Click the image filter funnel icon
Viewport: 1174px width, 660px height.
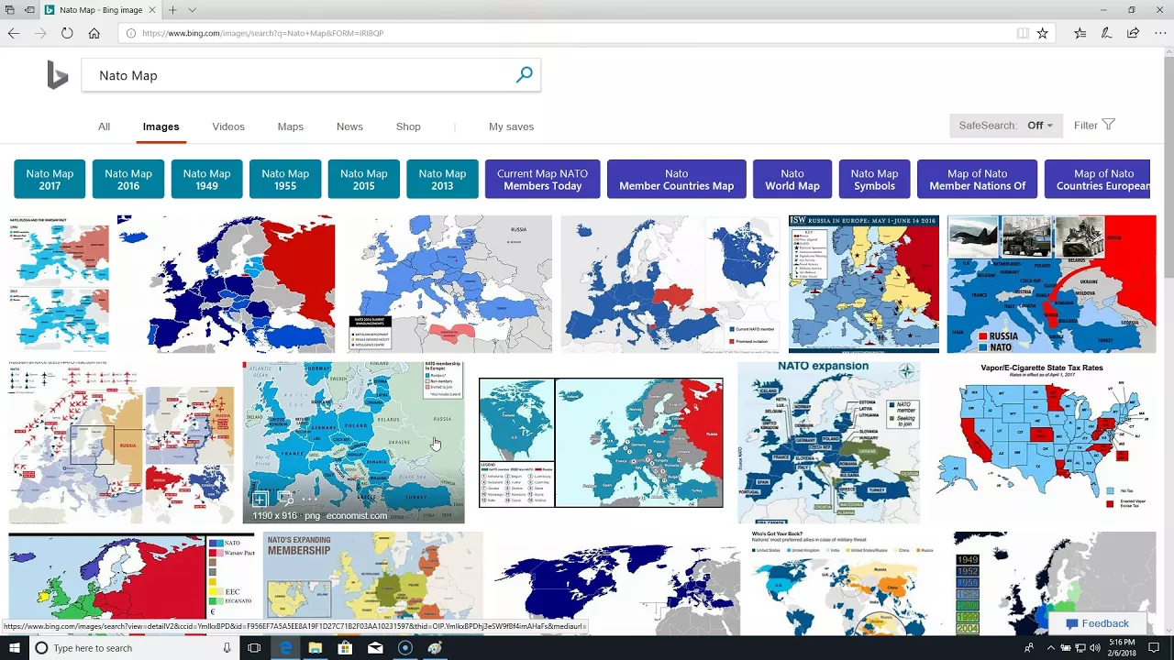[1108, 125]
